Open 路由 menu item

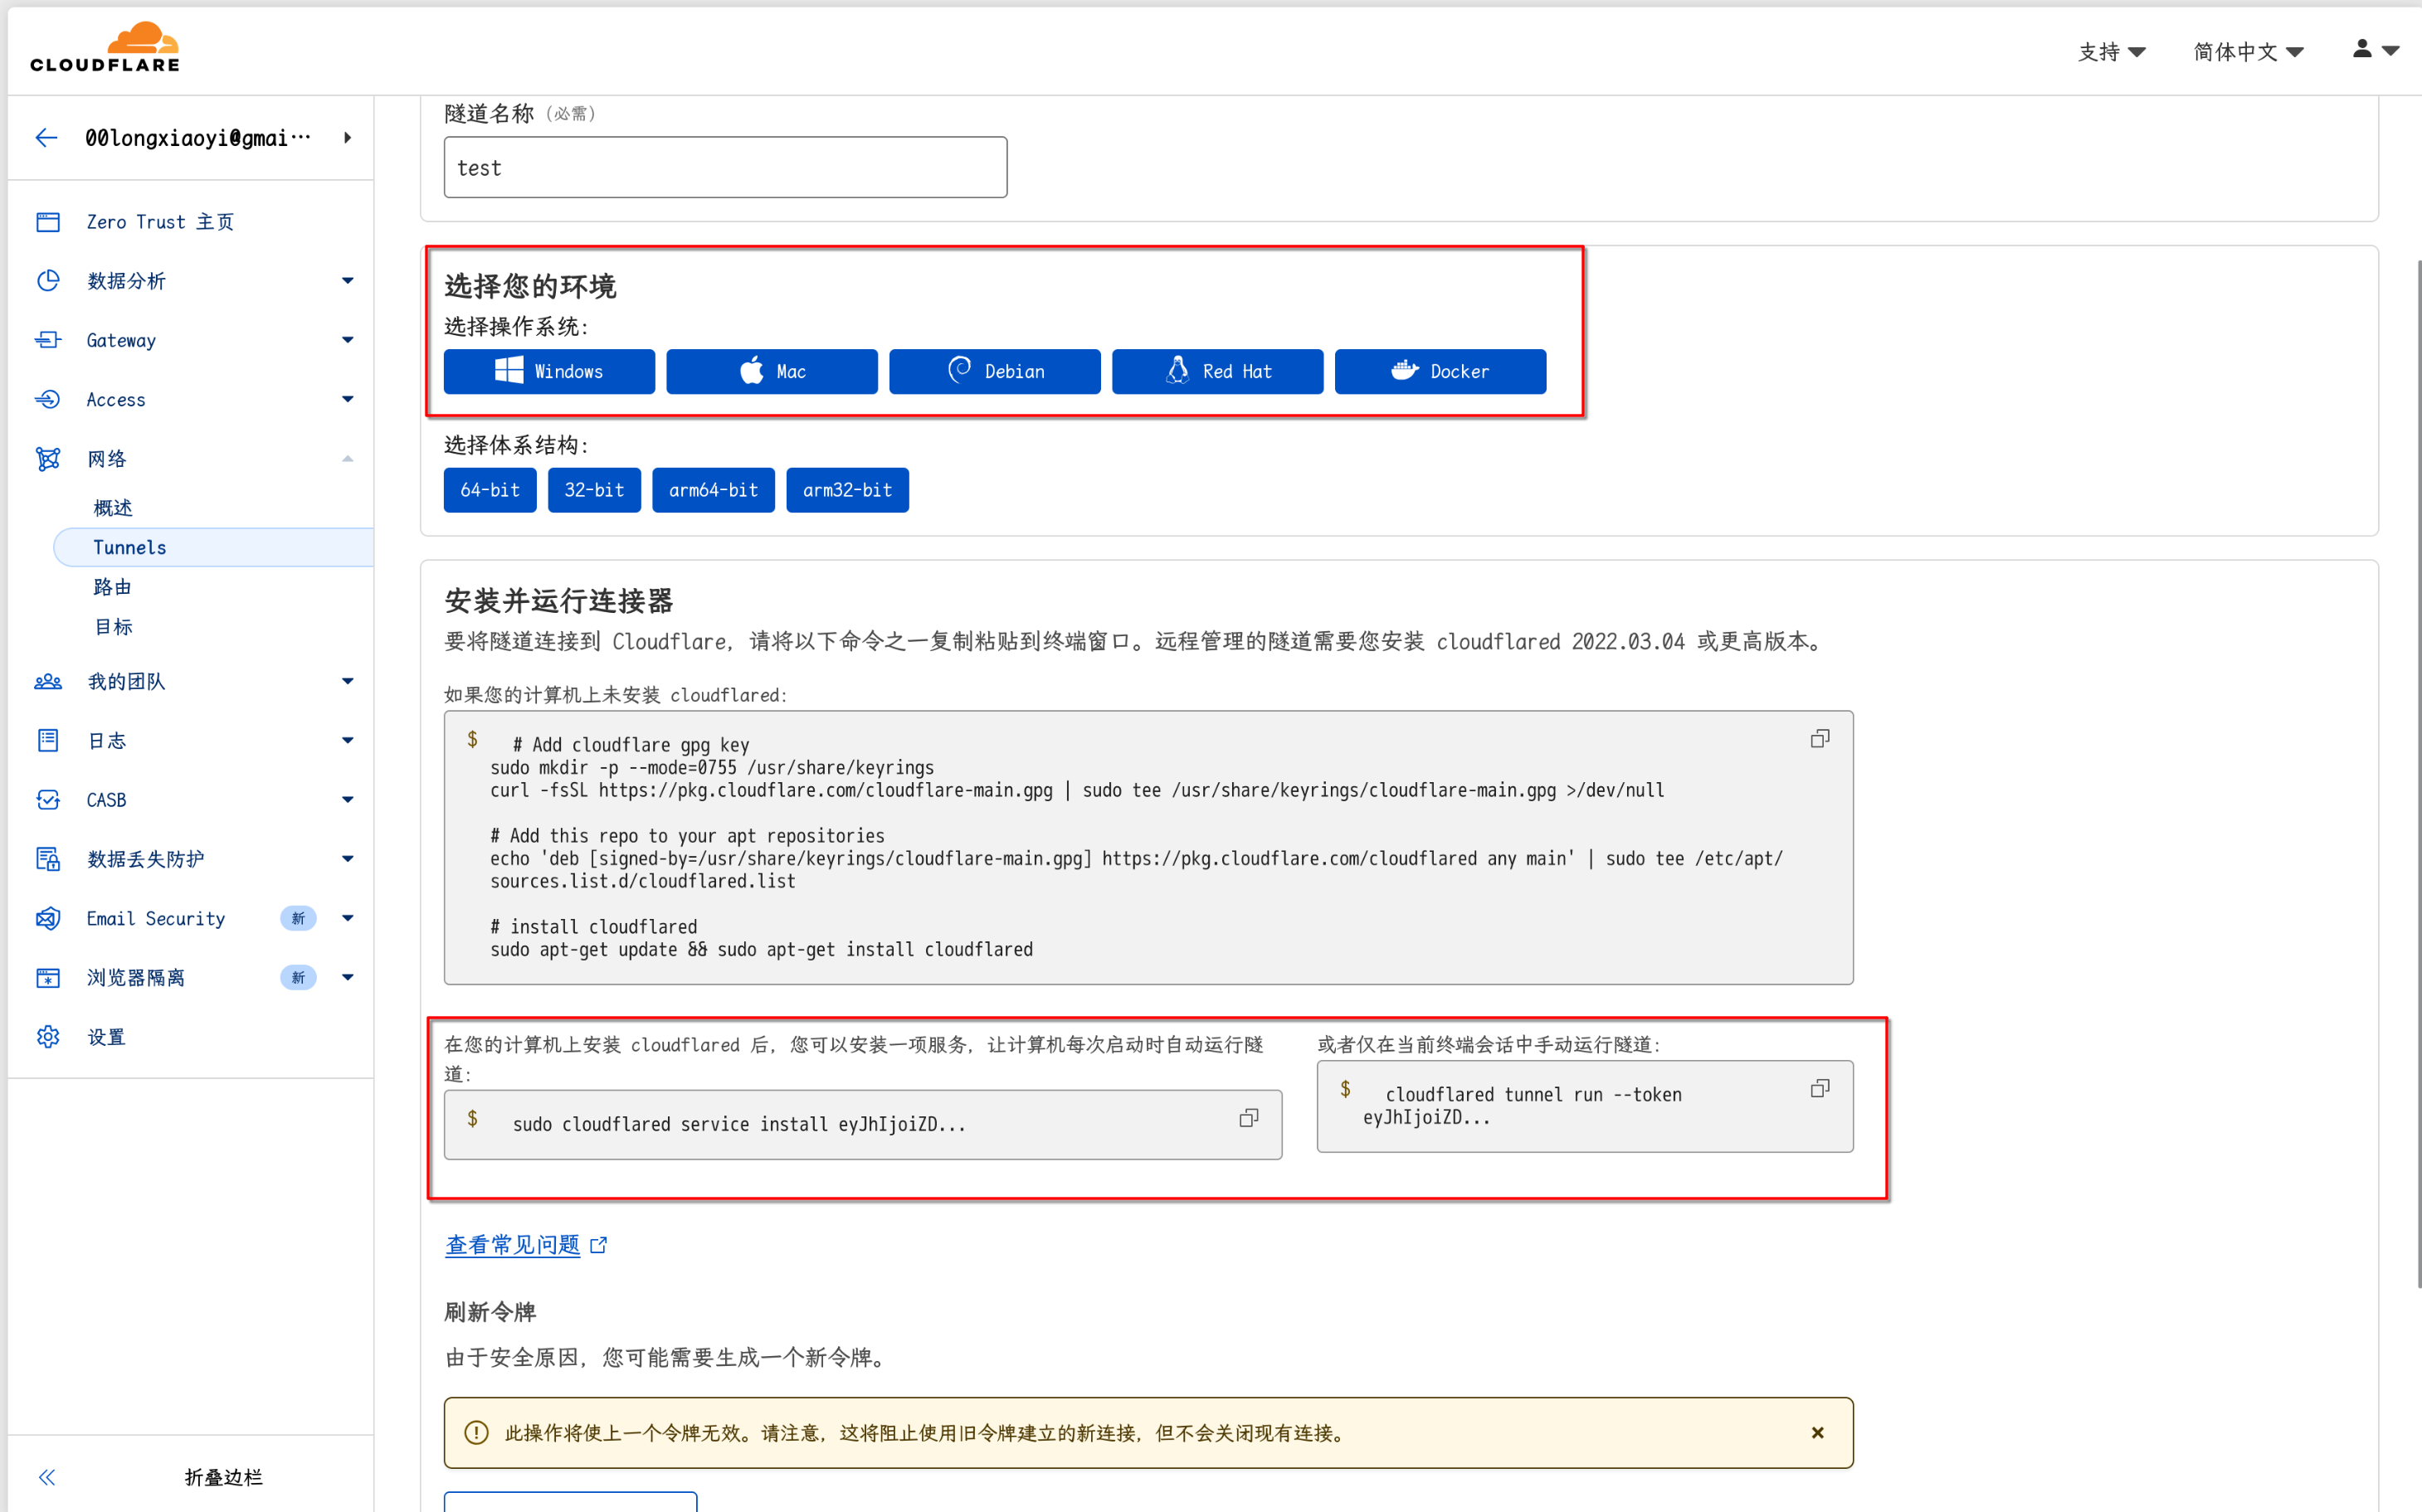112,587
